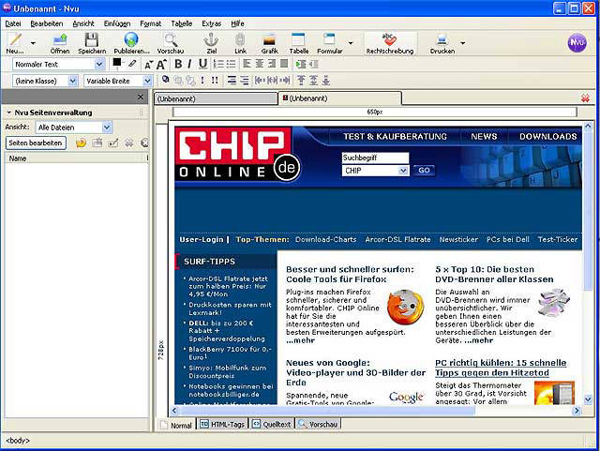This screenshot has width=600, height=451.
Task: Click the vertical scrollbar down arrow in editor
Action: (x=588, y=399)
